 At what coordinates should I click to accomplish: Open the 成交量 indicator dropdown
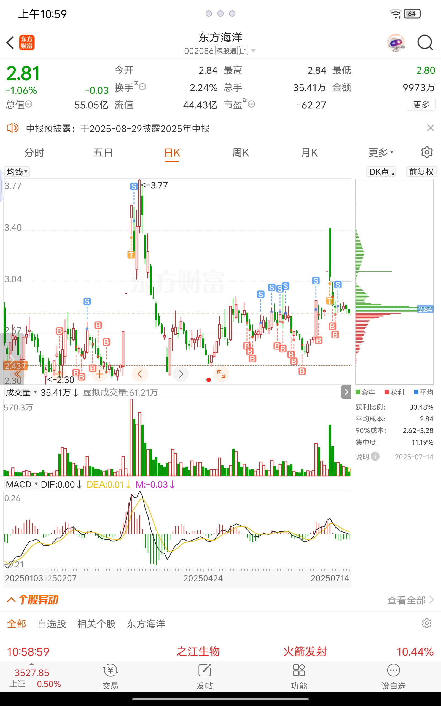pos(21,392)
